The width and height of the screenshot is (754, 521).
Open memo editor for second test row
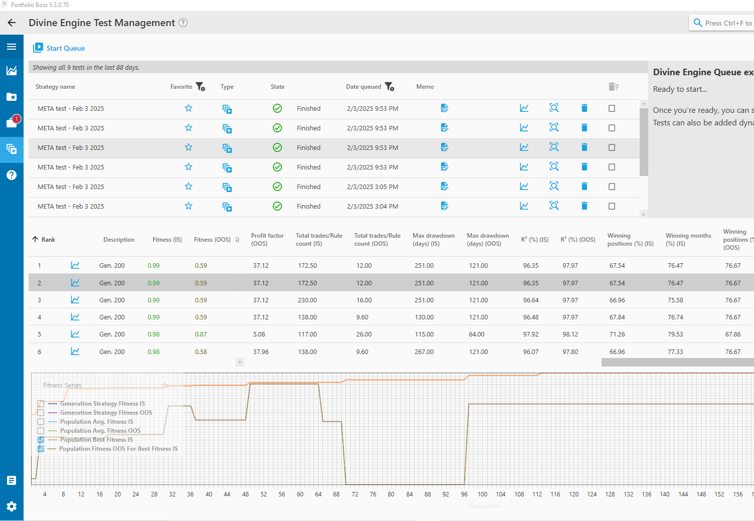pyautogui.click(x=444, y=128)
